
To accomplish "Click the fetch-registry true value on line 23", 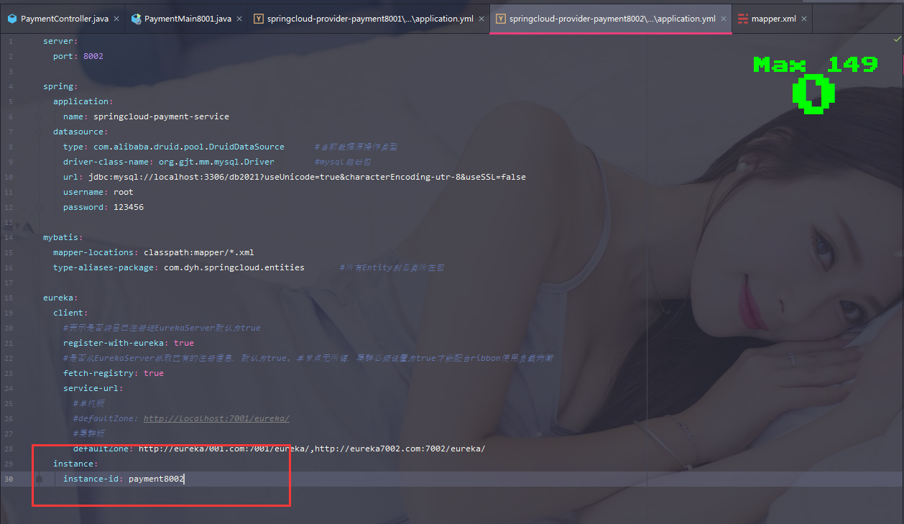I will [153, 373].
